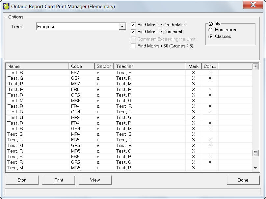This screenshot has height=199, width=266.
Task: Select the Homeroom radio button
Action: click(x=211, y=30)
